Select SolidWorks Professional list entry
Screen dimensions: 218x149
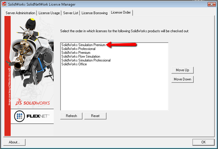coord(78,49)
